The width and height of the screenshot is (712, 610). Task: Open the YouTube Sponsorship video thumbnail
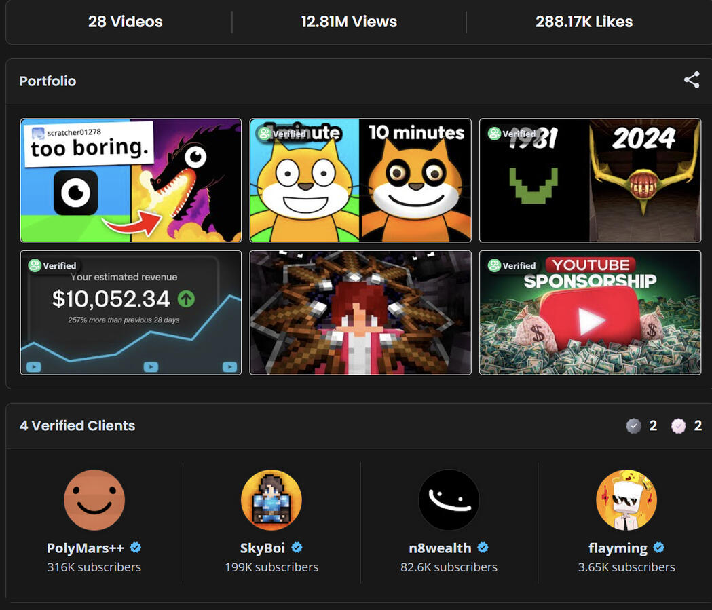coord(590,313)
